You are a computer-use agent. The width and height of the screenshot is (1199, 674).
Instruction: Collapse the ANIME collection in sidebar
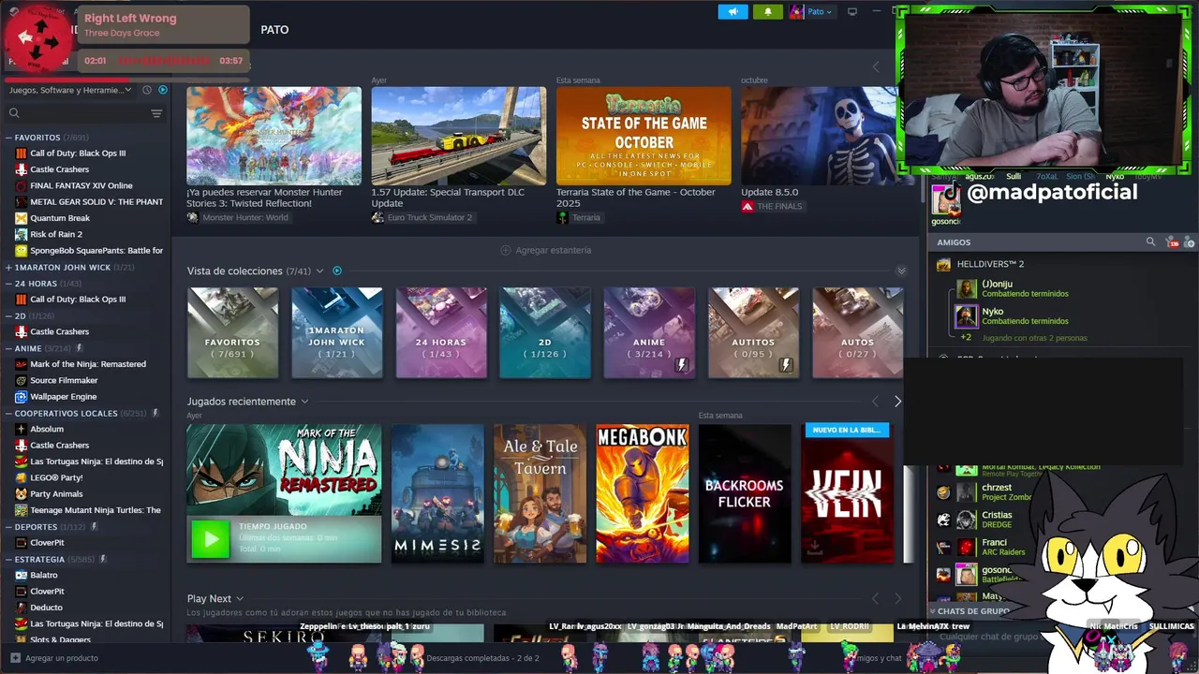pyautogui.click(x=8, y=348)
